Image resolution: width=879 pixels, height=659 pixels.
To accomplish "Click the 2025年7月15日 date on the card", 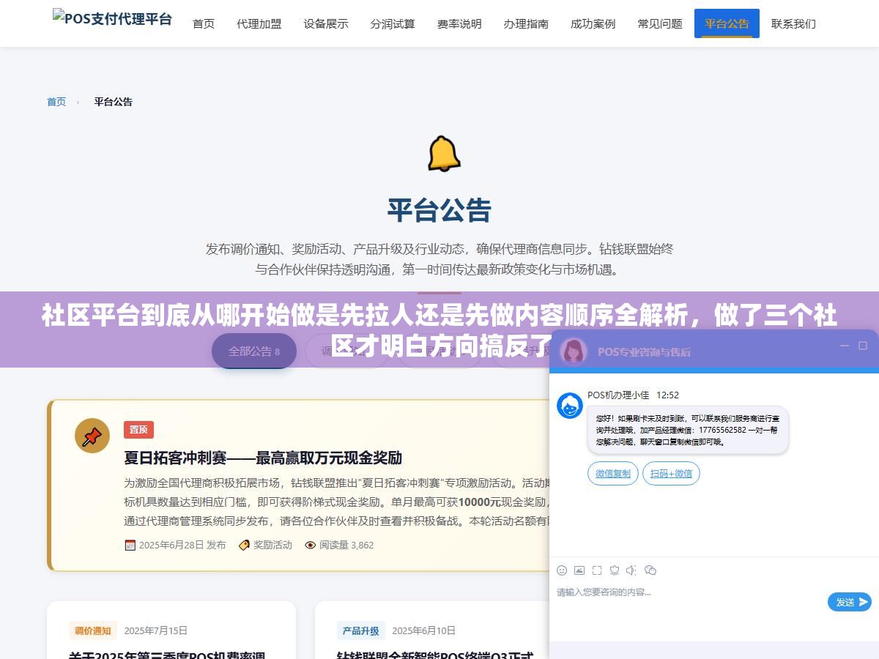I will coord(156,630).
